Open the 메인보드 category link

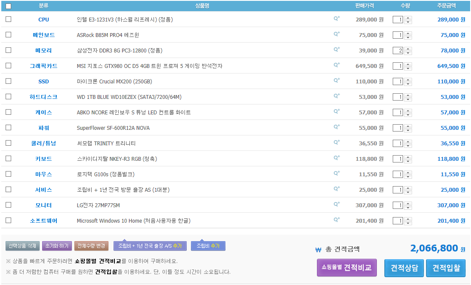(x=43, y=35)
